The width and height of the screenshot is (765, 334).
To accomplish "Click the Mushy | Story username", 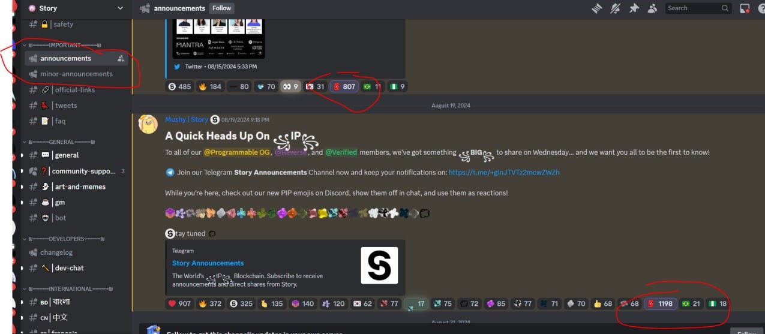I will 187,119.
